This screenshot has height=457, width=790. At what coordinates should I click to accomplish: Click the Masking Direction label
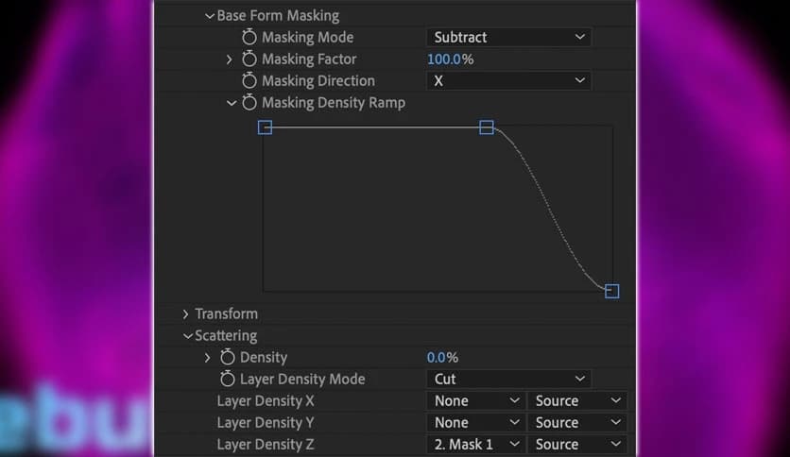point(318,80)
